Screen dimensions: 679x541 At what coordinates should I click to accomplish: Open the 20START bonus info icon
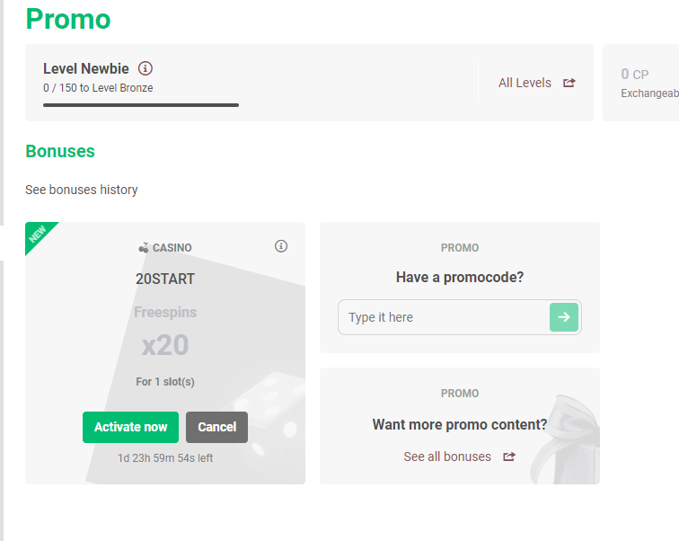coord(281,246)
